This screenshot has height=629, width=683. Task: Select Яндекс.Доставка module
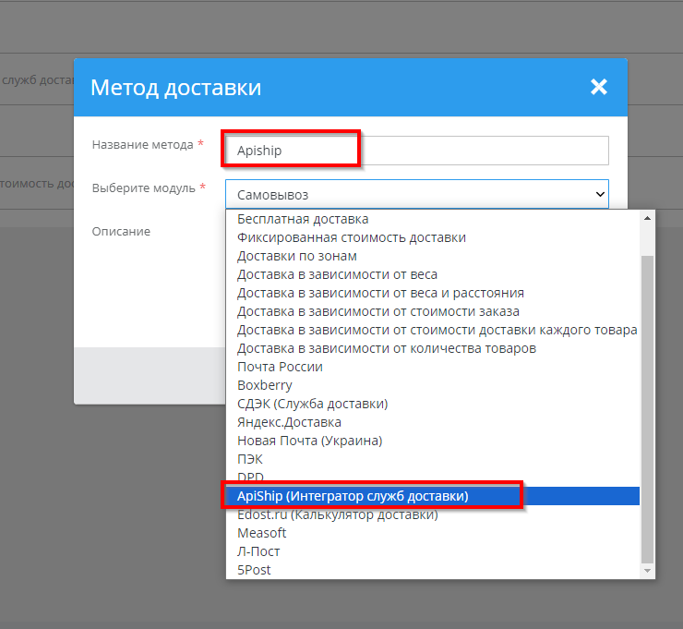[x=289, y=422]
